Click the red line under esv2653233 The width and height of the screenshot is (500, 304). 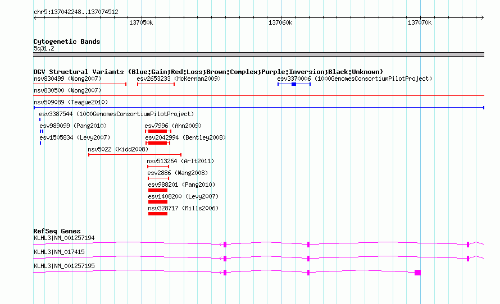(156, 84)
